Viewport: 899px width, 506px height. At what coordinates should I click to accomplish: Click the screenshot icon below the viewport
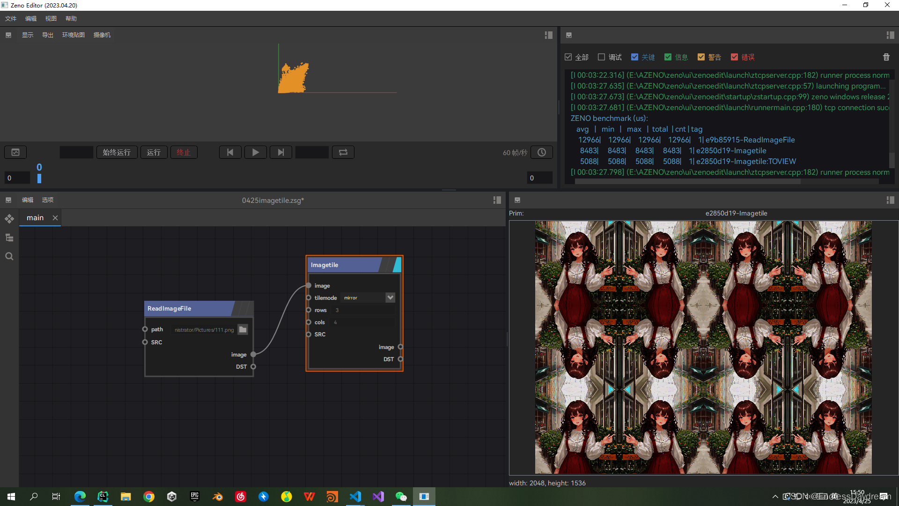pos(15,152)
